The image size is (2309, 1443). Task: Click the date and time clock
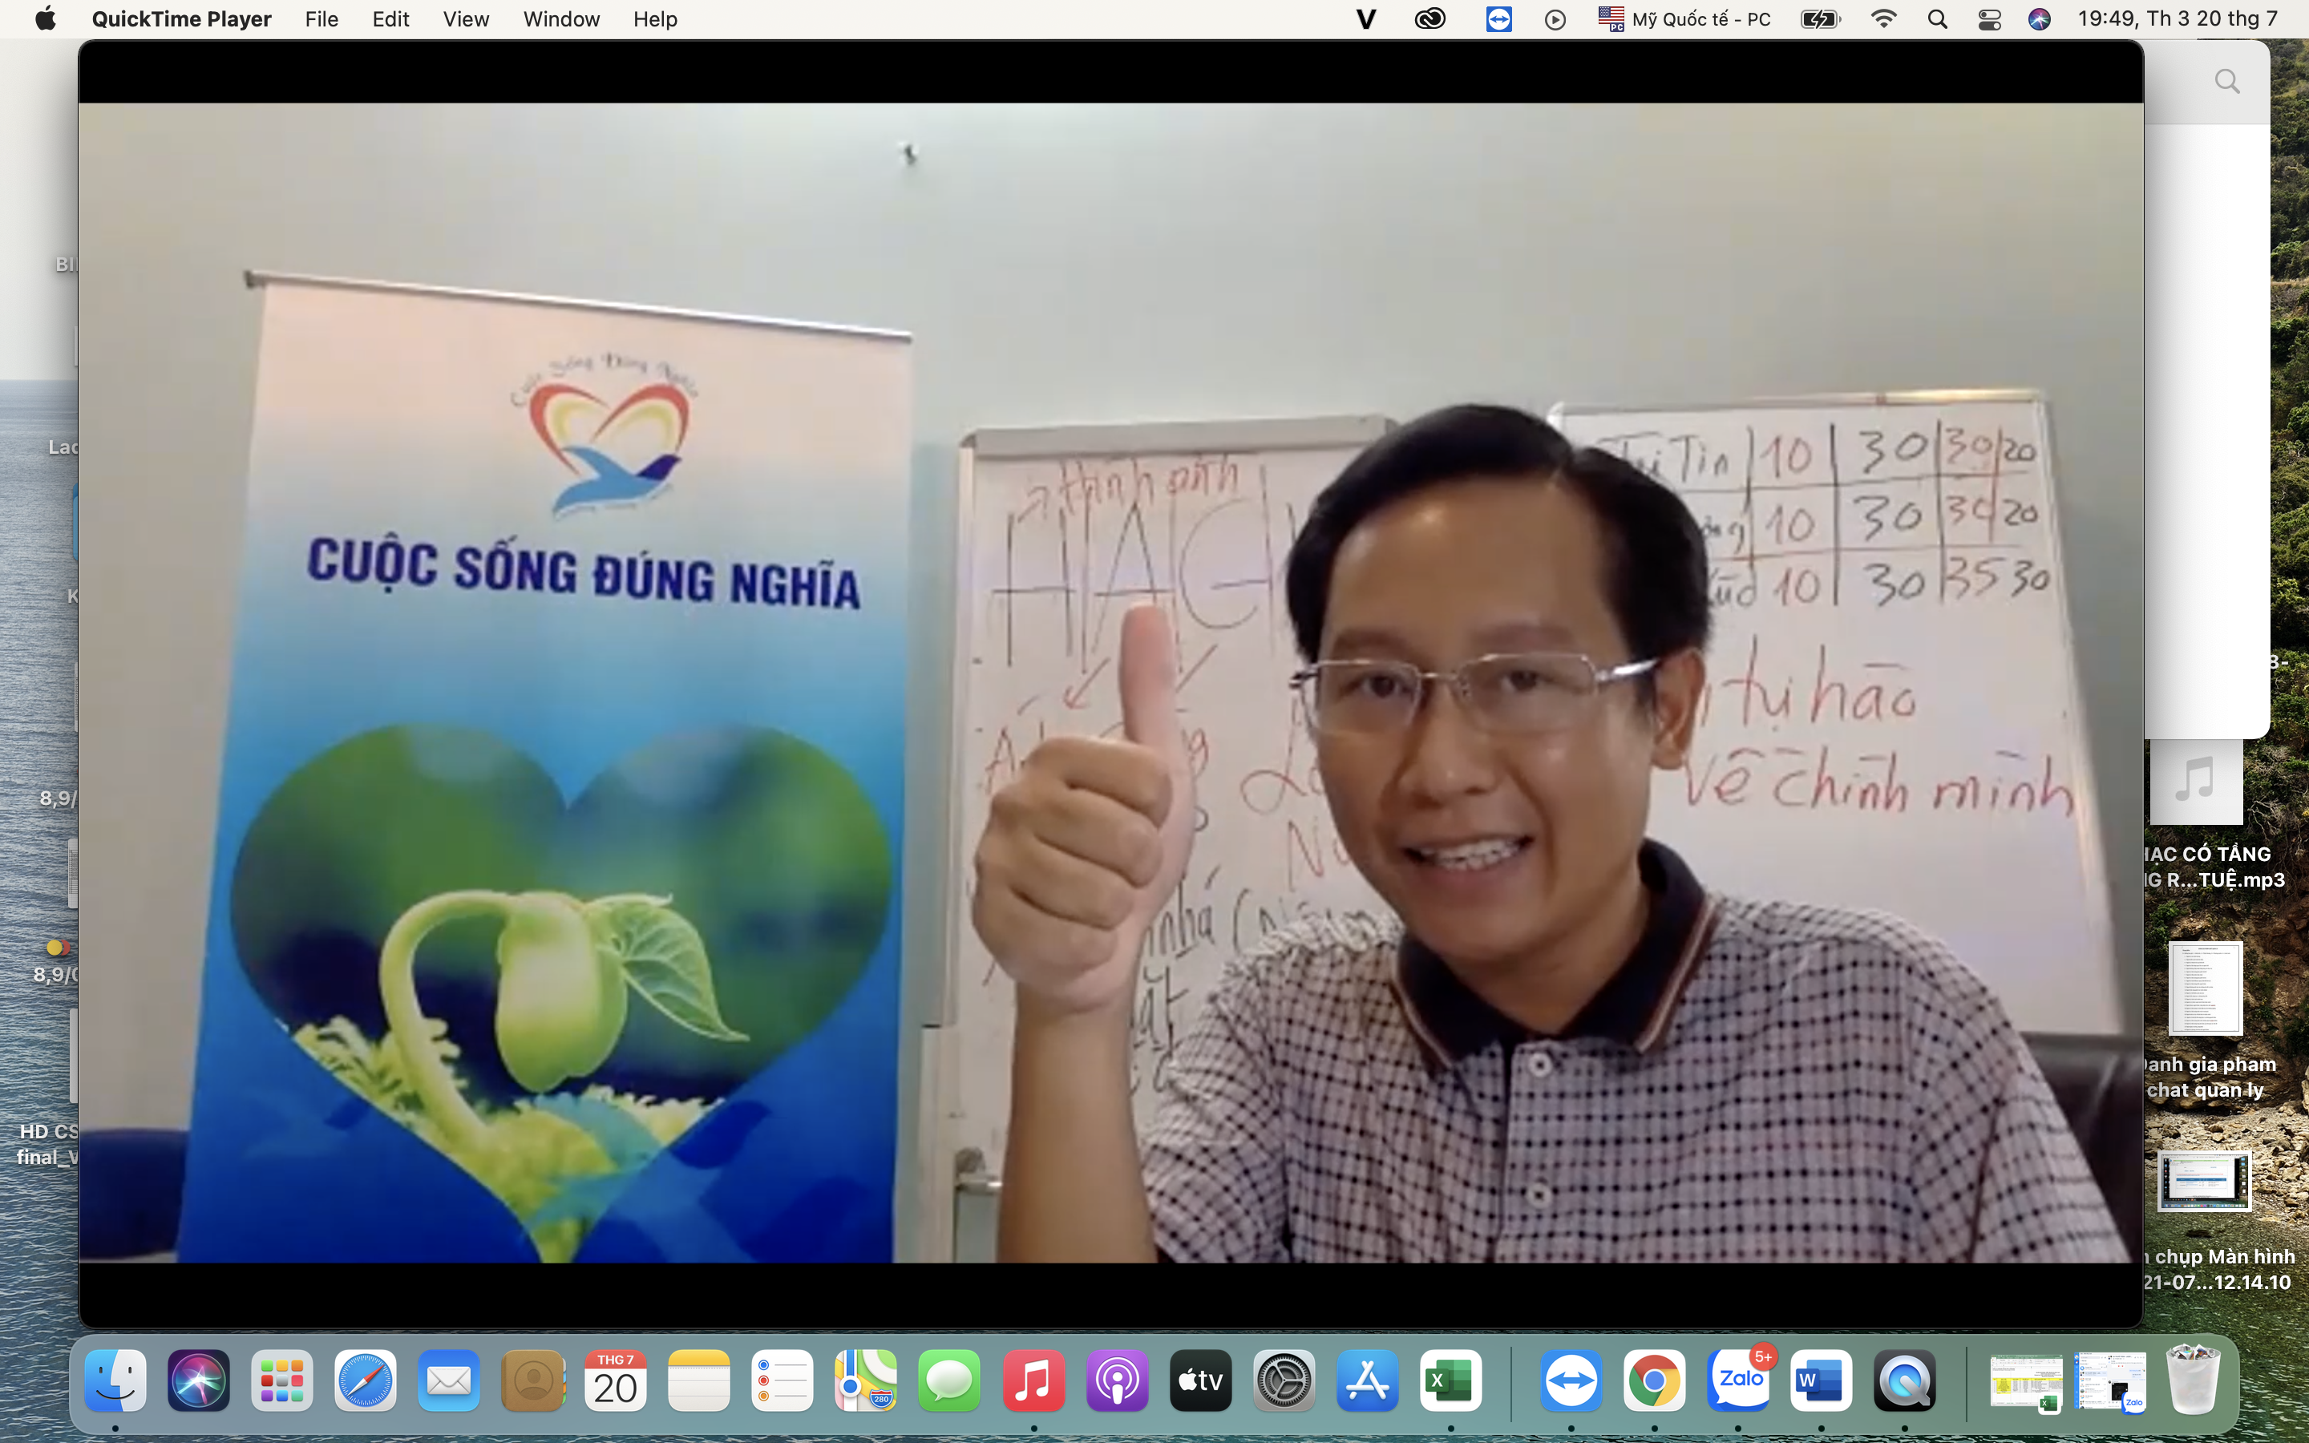click(x=2178, y=19)
